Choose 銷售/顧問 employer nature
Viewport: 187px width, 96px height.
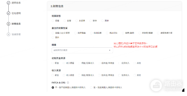(x=123, y=33)
